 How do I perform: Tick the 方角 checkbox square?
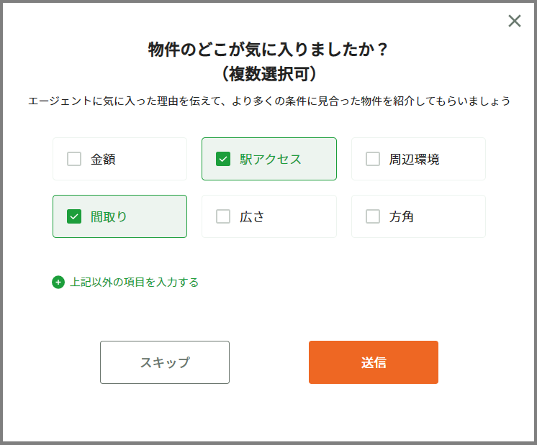(x=373, y=216)
